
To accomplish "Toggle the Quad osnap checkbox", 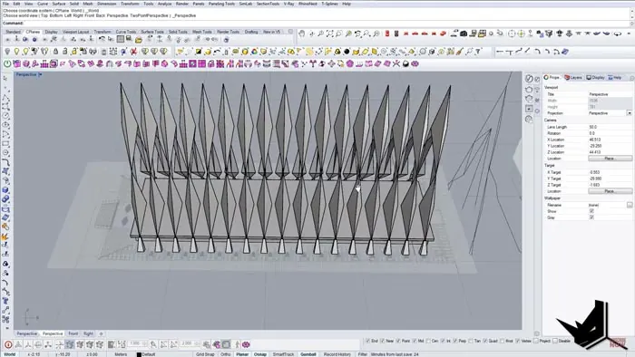I will 485,341.
